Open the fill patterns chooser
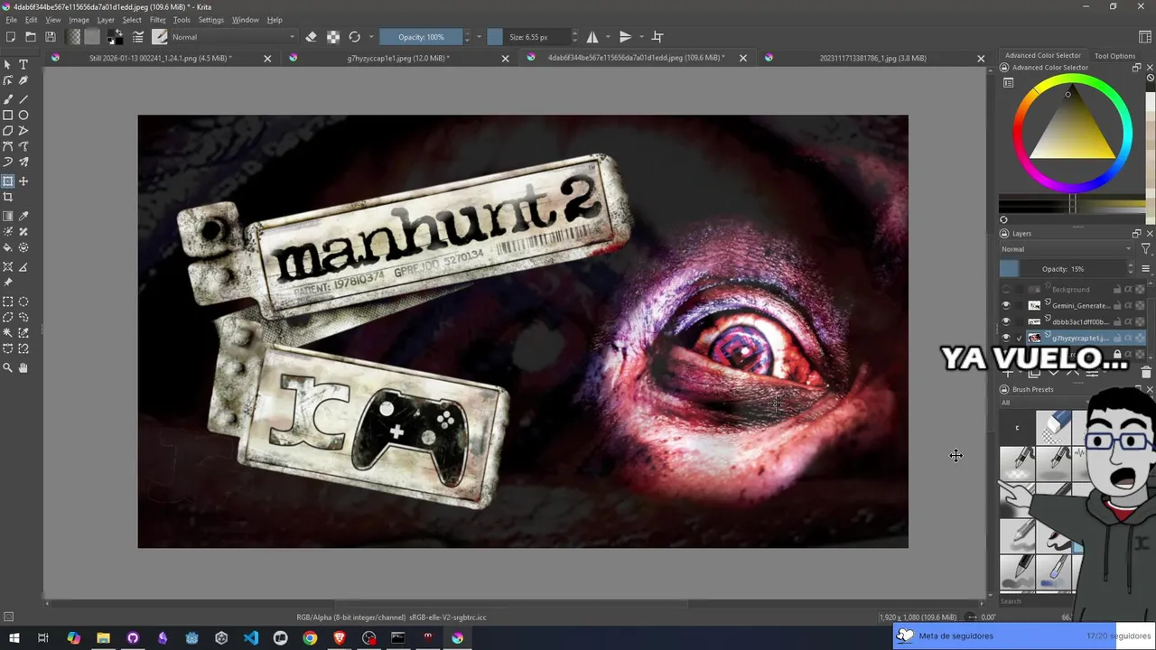Screen dimensions: 1156x650 coord(92,37)
